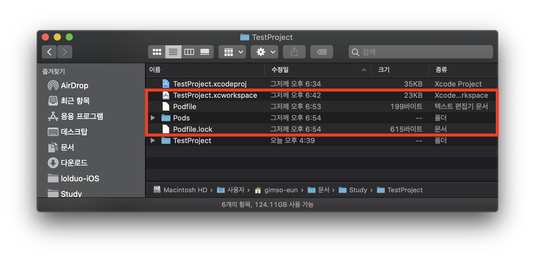Go to Macintosh HD in path bar

pos(180,190)
